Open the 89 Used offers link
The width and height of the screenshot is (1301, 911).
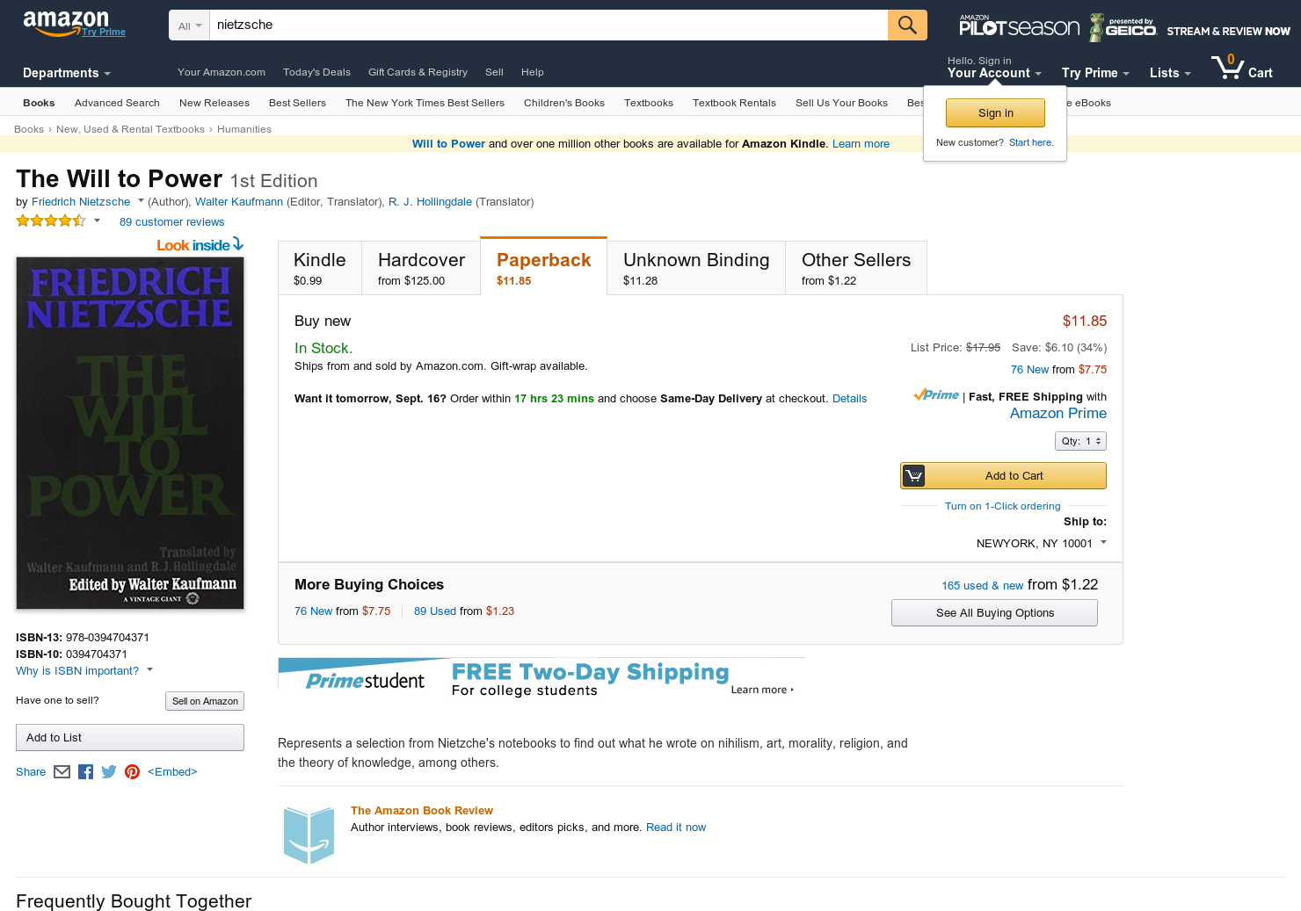tap(435, 611)
